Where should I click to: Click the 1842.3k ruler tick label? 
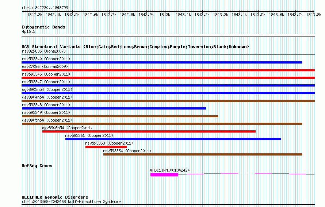[35, 15]
